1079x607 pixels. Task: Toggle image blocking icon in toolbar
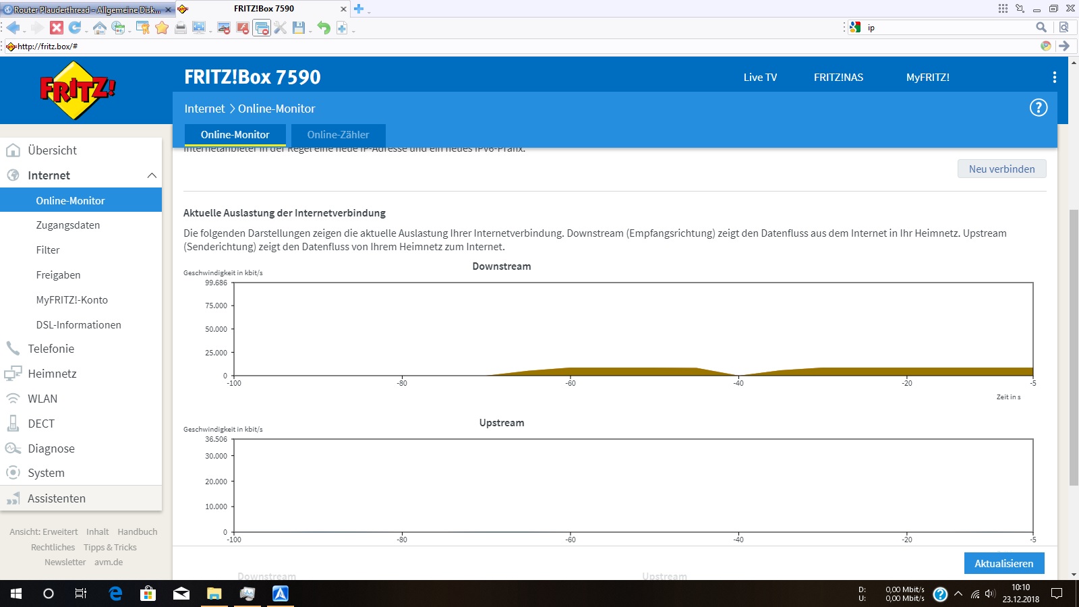[224, 28]
